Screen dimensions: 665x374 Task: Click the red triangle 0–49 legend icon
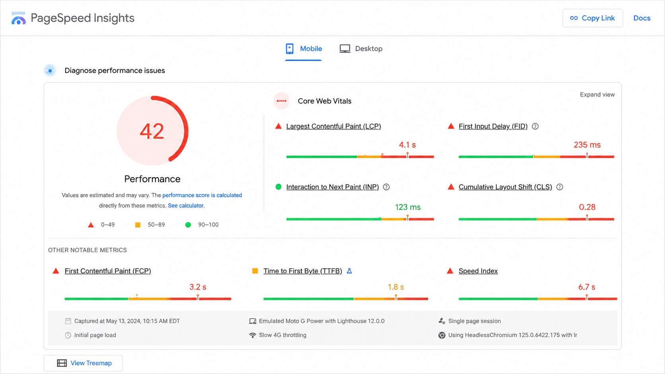tap(91, 225)
